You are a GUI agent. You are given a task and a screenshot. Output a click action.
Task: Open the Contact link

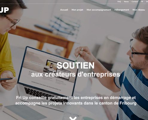[x=135, y=1]
